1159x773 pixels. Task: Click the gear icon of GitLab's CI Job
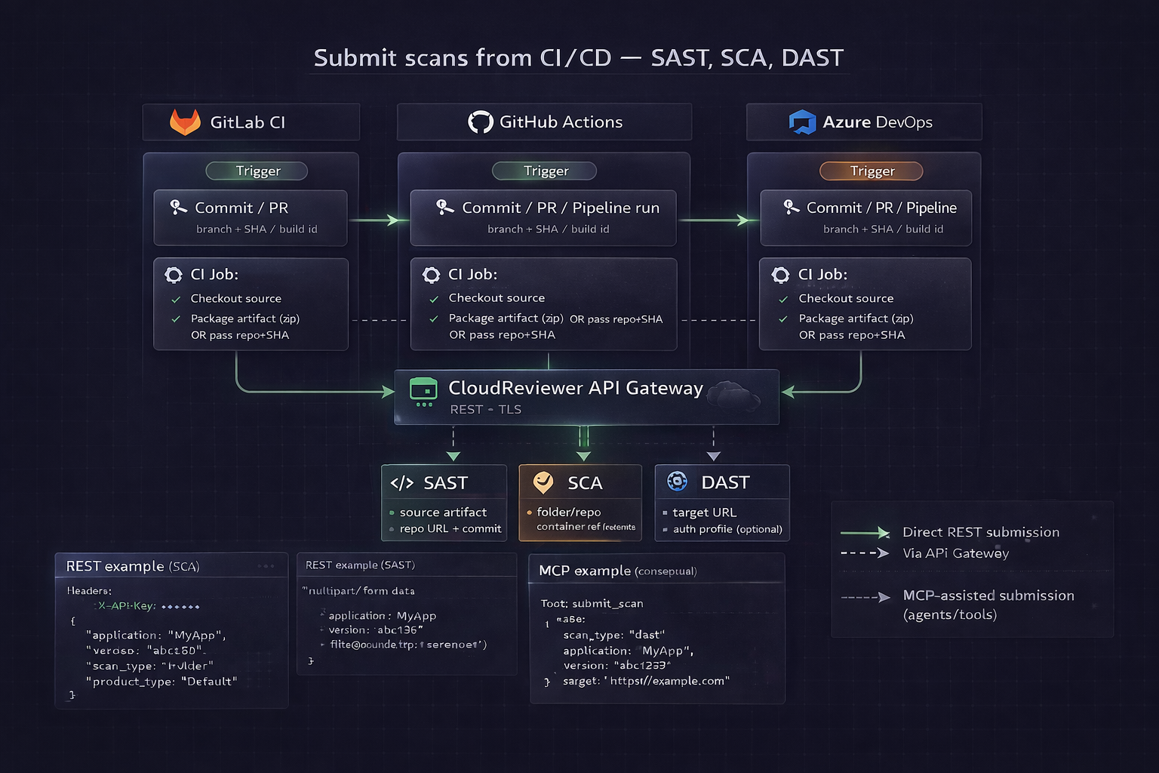click(174, 275)
